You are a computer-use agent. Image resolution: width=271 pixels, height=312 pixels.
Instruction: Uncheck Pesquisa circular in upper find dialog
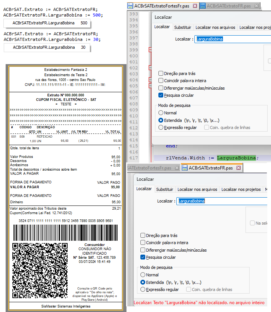[x=161, y=95]
